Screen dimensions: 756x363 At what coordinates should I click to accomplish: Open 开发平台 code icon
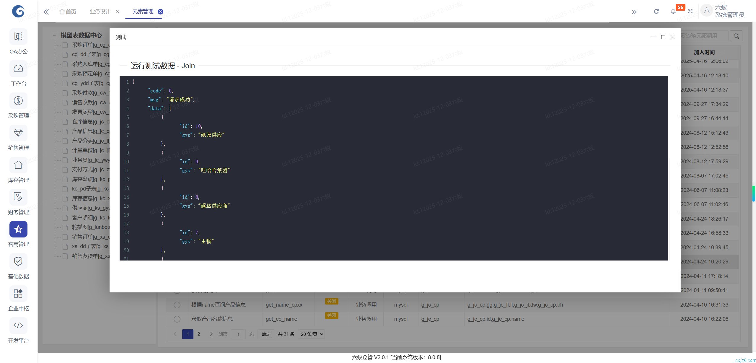pos(18,325)
